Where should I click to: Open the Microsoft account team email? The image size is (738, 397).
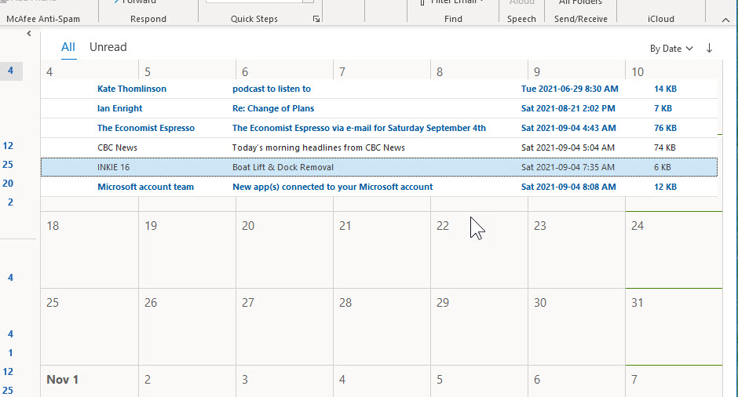pos(332,187)
